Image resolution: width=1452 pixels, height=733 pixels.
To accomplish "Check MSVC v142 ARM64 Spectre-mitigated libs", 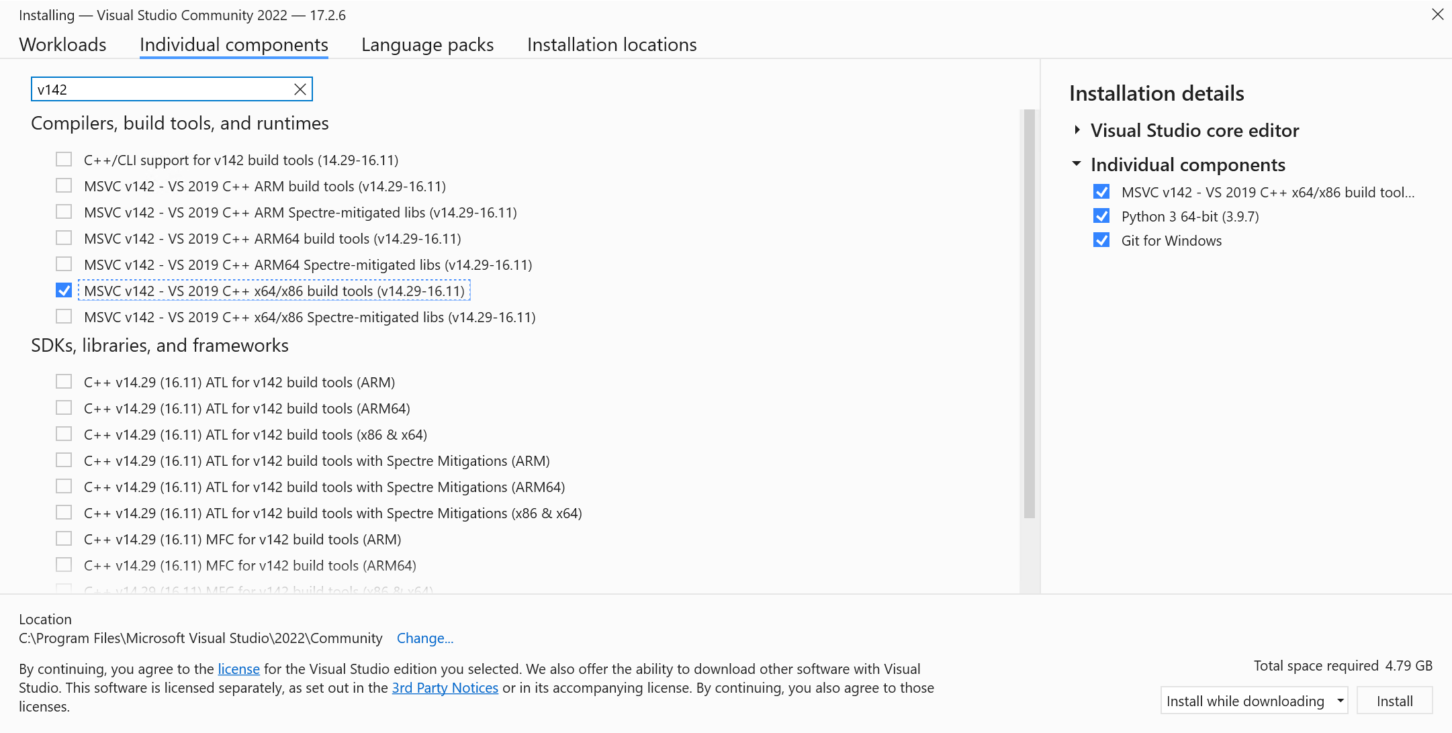I will coord(64,264).
